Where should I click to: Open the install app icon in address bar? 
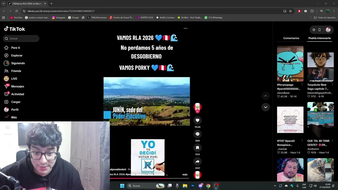[285, 11]
